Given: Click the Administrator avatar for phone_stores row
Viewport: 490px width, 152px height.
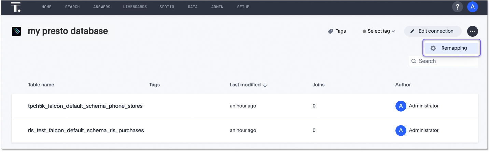Looking at the screenshot, I should [x=401, y=106].
